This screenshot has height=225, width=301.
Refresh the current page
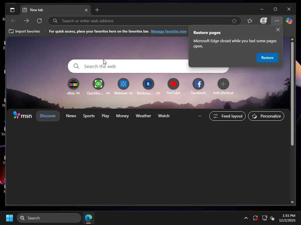39,21
